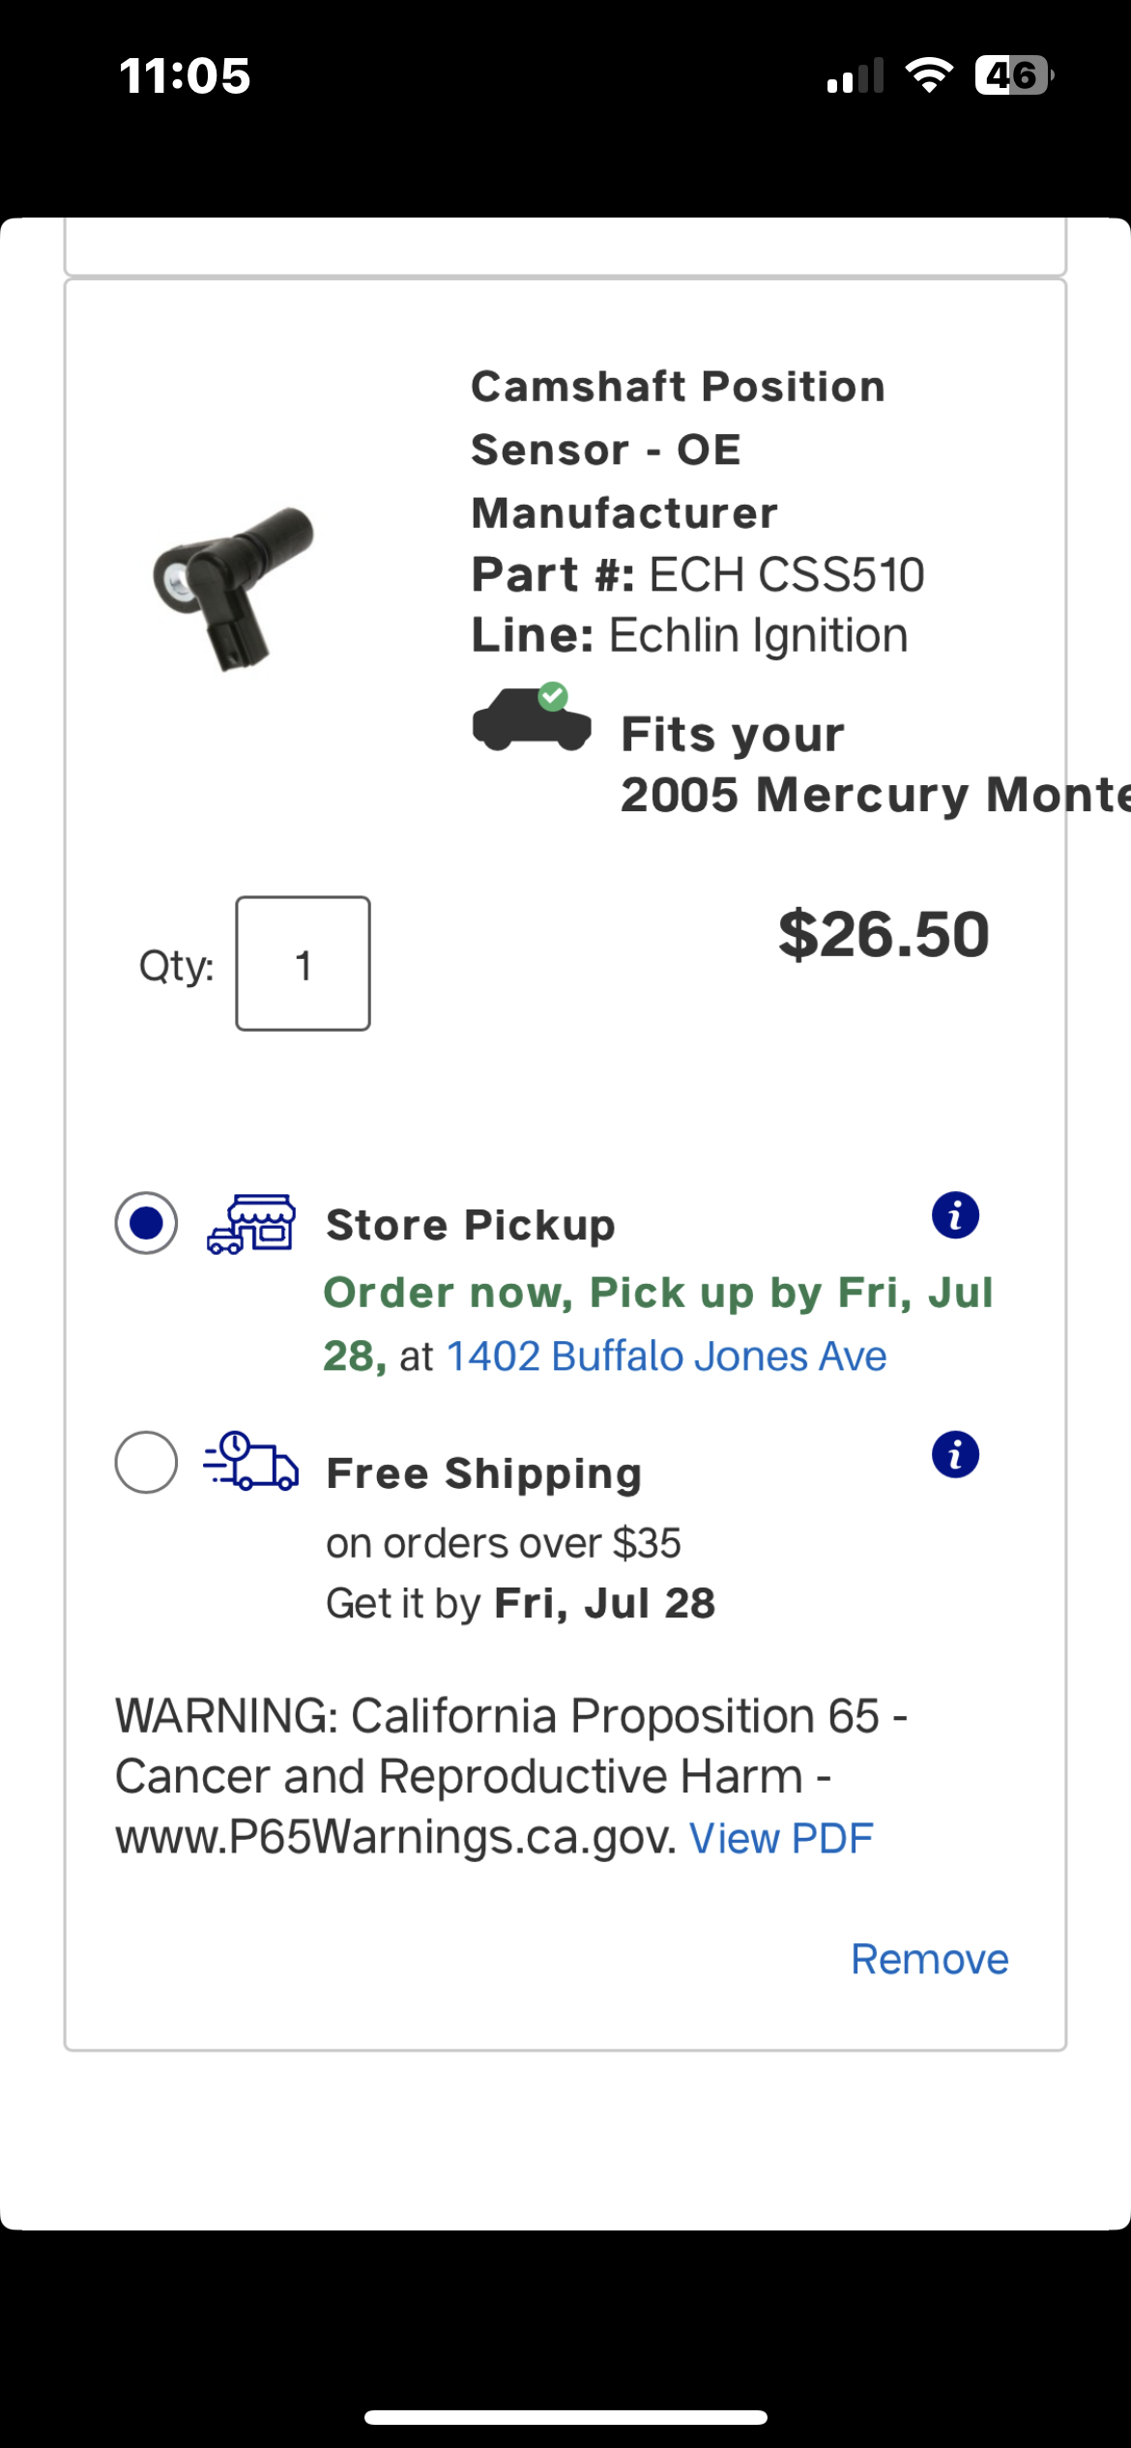Tap the home indicator bar
Image resolution: width=1131 pixels, height=2448 pixels.
pyautogui.click(x=565, y=2417)
